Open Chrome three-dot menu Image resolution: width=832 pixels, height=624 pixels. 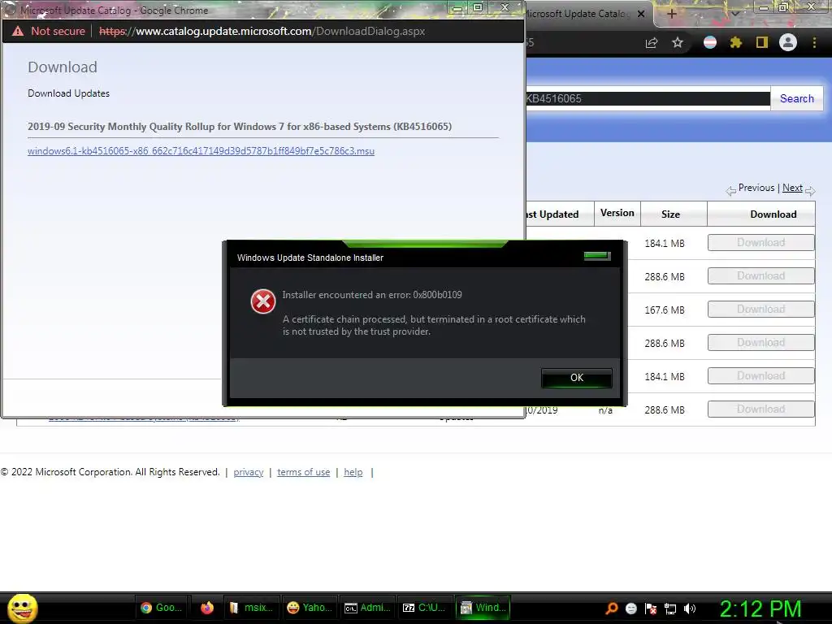(814, 42)
